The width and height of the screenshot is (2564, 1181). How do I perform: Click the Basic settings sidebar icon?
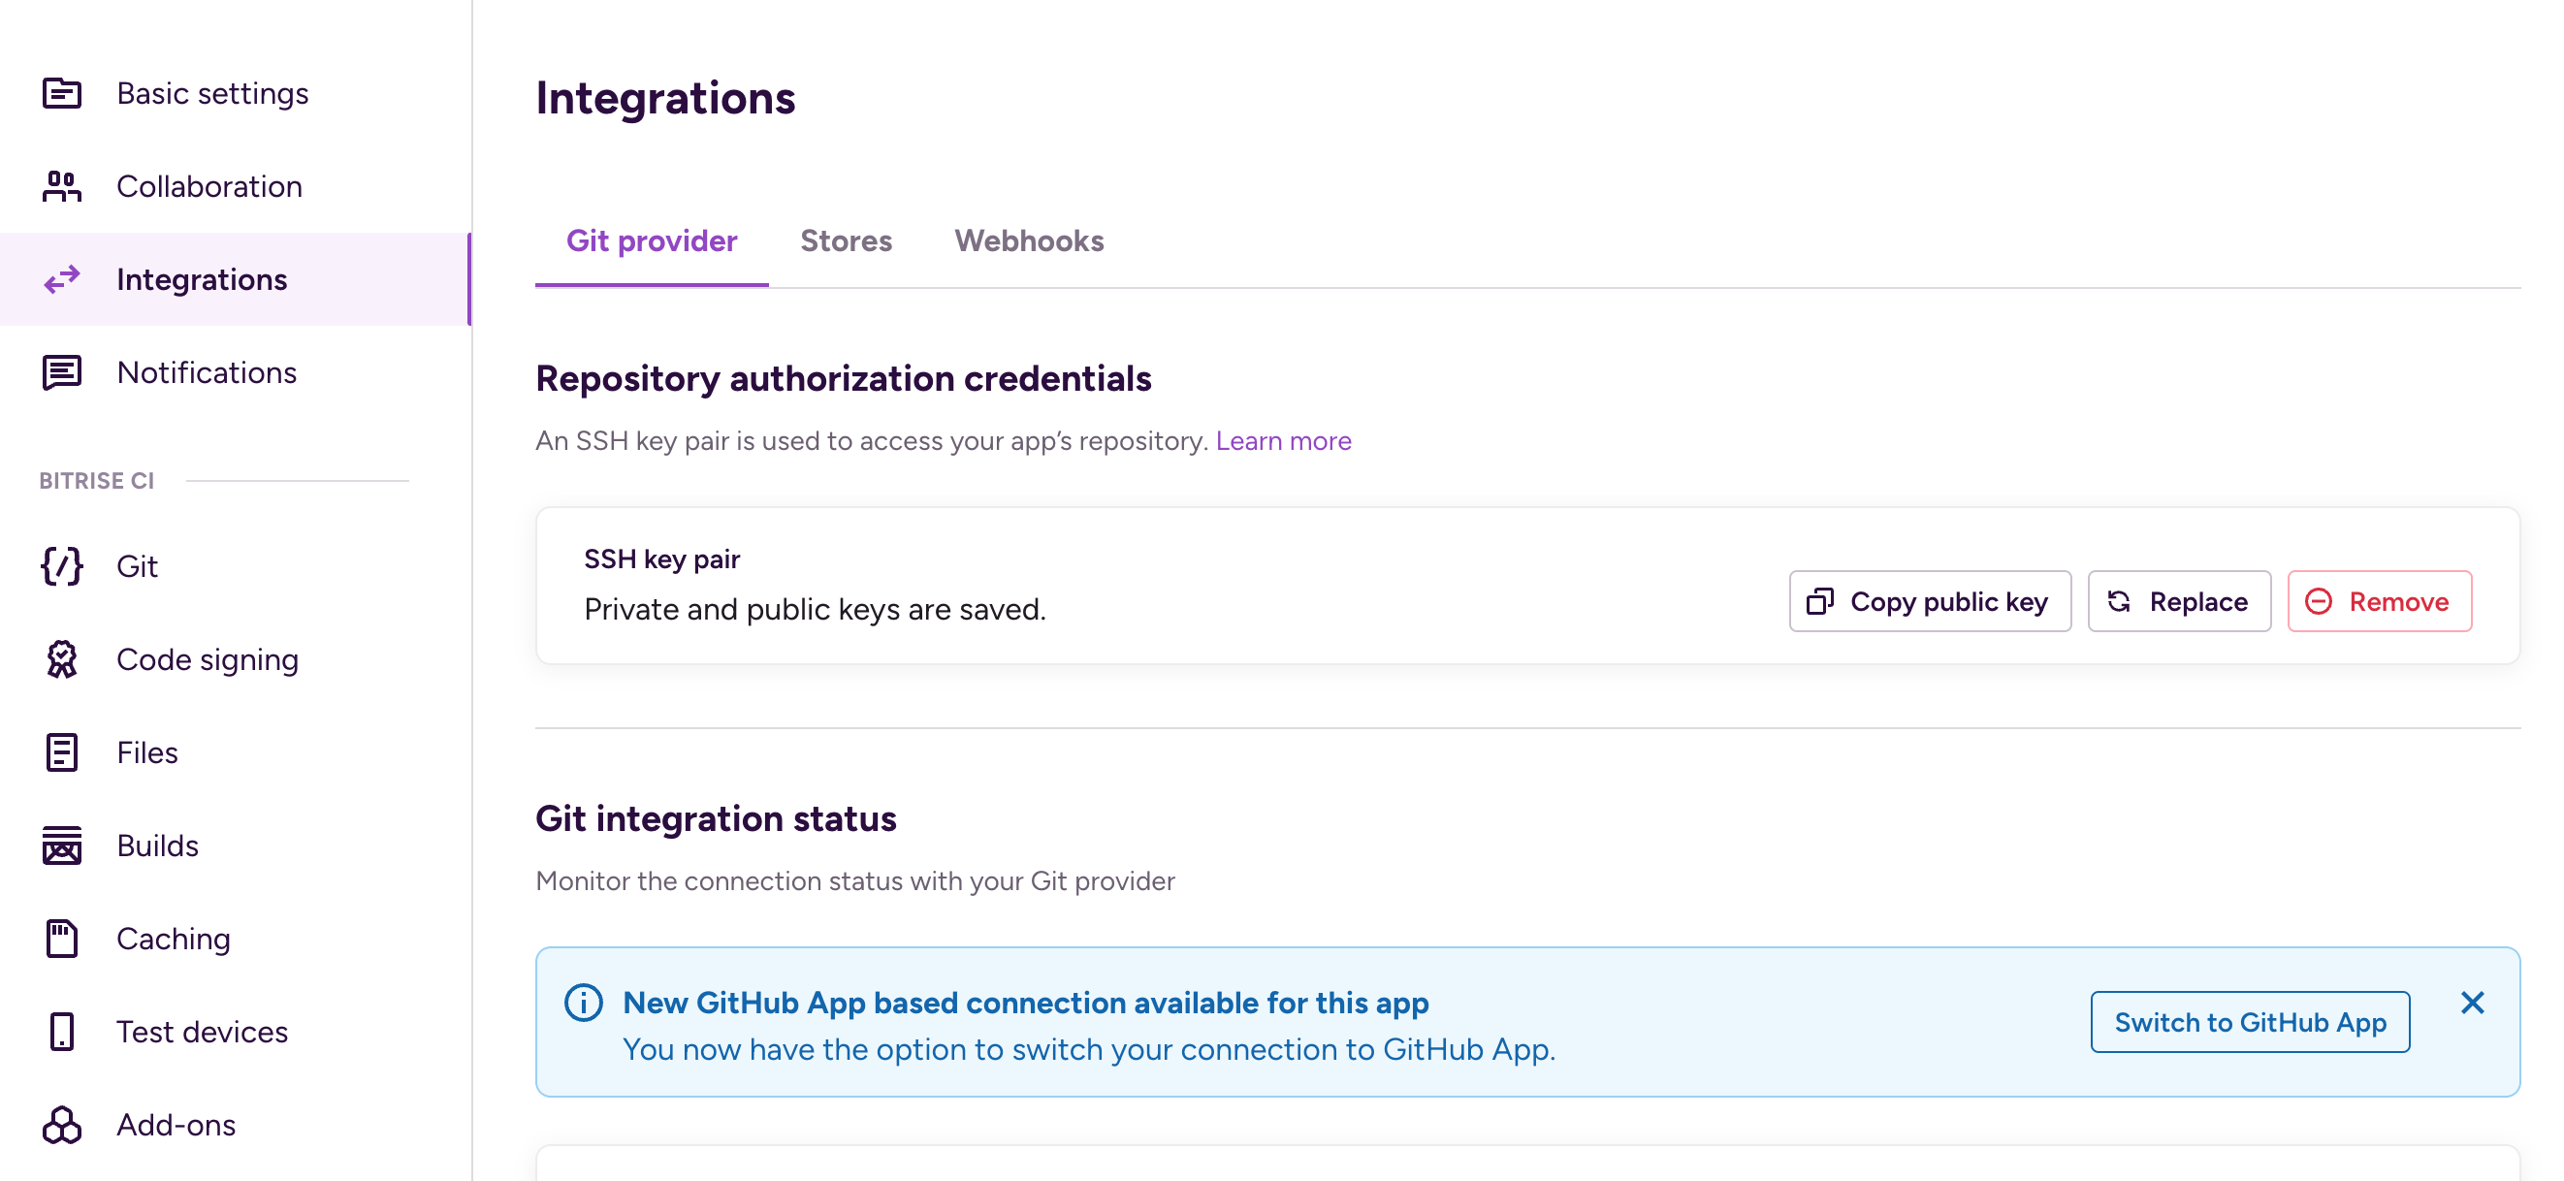point(62,93)
